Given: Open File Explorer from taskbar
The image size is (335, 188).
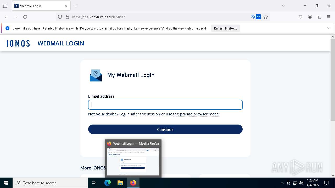Looking at the screenshot, I should 120,183.
